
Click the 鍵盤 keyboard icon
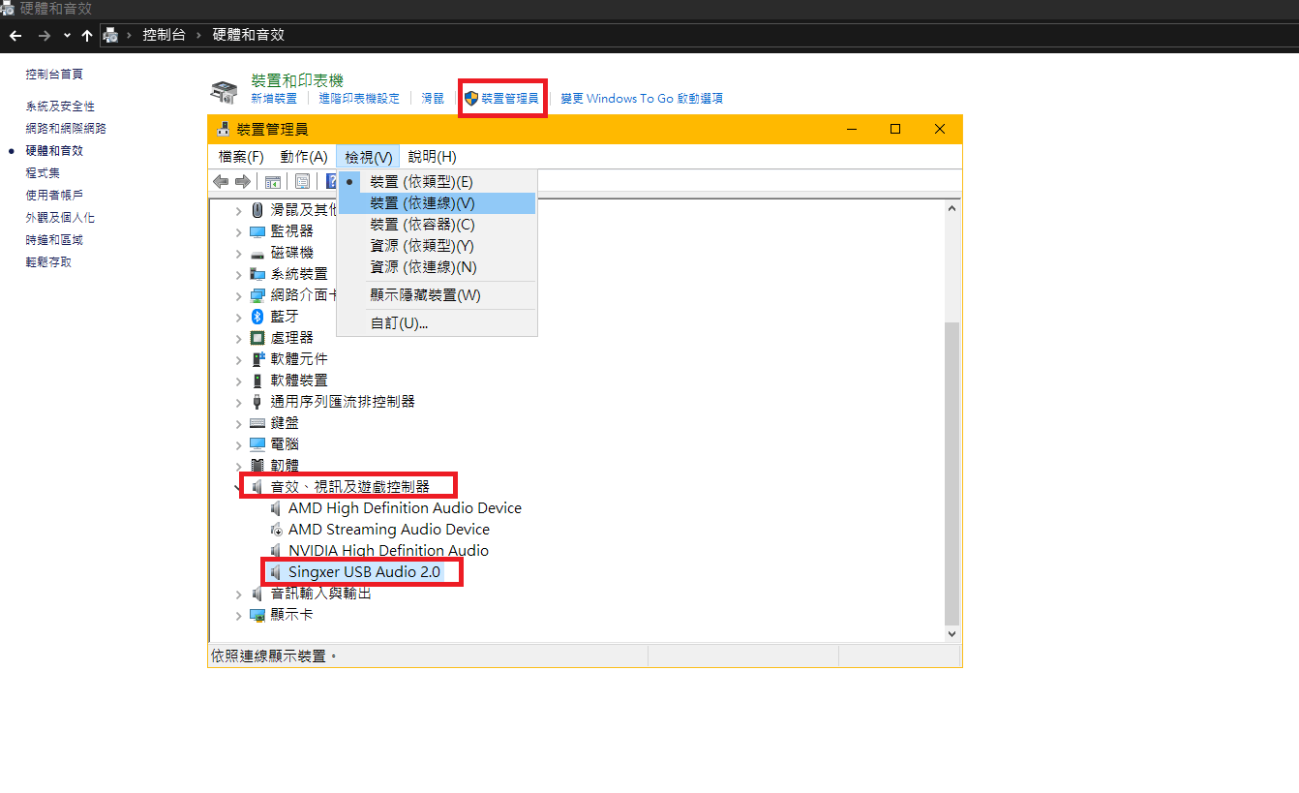[x=257, y=423]
